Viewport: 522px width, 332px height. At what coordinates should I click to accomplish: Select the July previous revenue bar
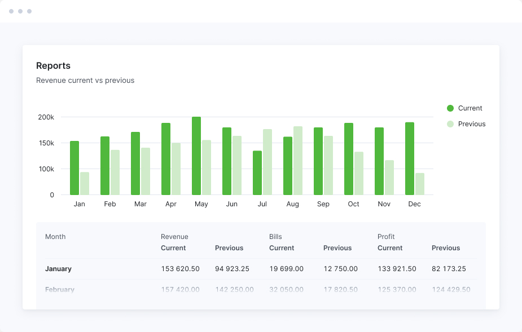267,162
